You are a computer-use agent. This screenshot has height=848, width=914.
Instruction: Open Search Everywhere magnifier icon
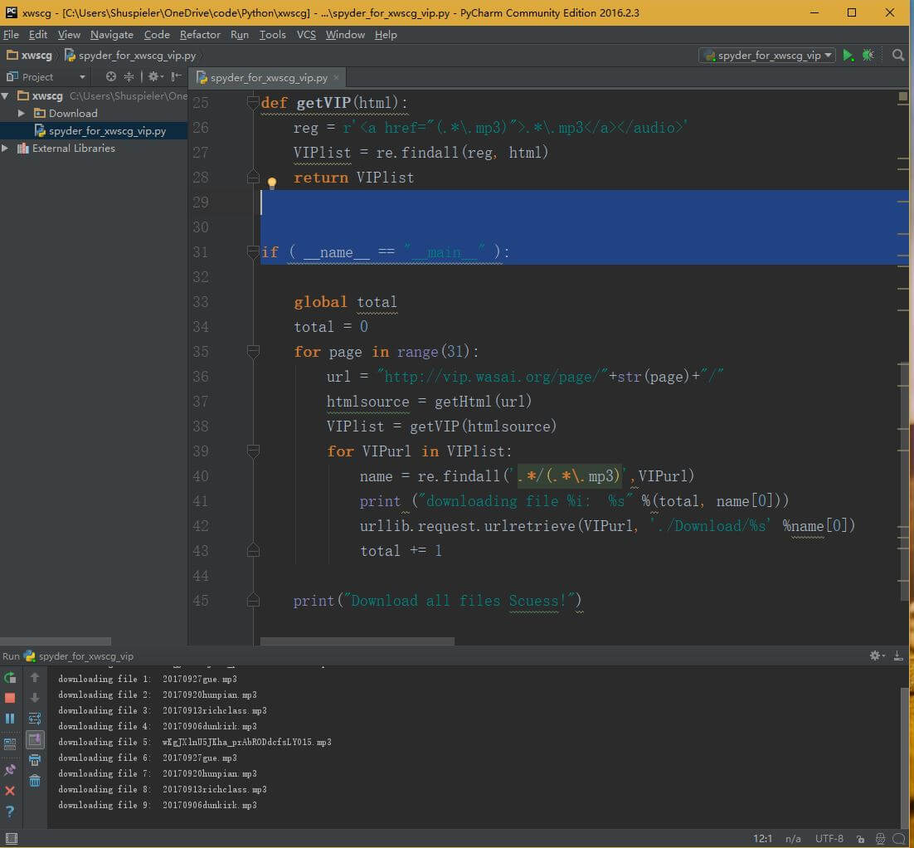pyautogui.click(x=898, y=56)
